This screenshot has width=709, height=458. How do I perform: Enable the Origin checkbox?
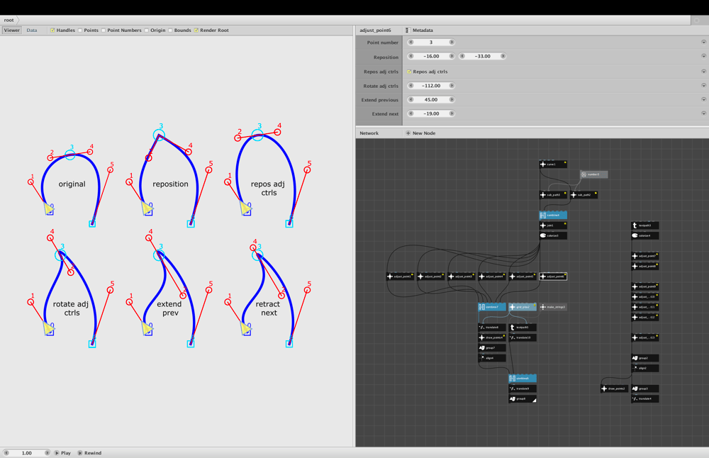click(147, 30)
